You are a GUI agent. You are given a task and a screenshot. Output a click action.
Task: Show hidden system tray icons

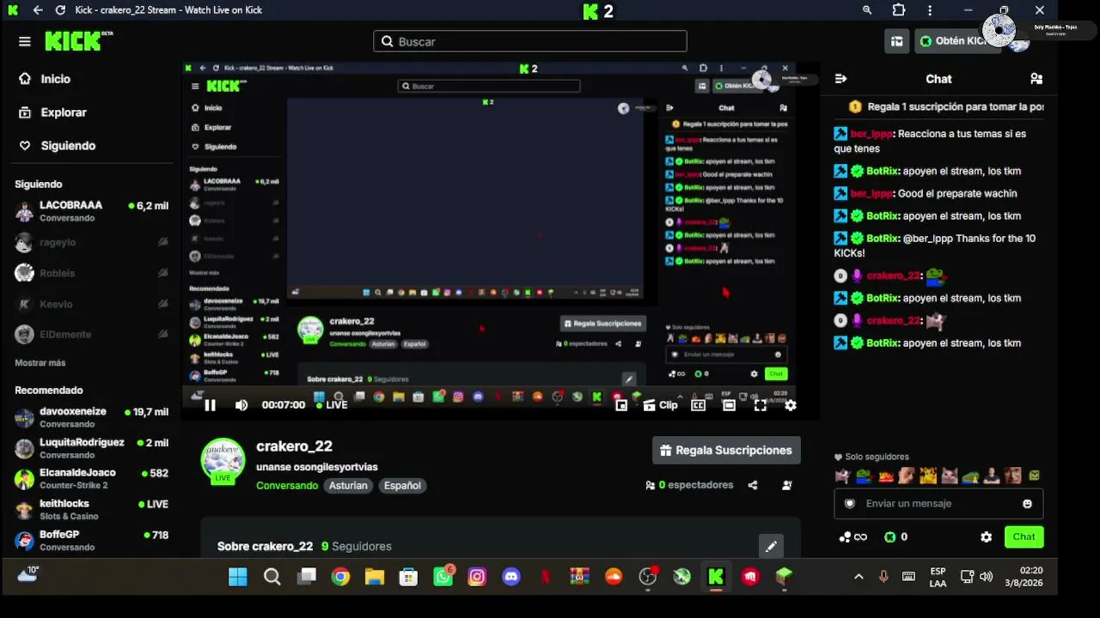coord(859,577)
